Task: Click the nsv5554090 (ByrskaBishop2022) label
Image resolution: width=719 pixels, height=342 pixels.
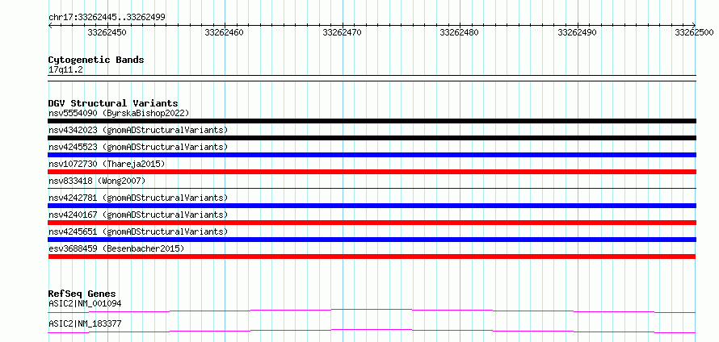Action: 119,113
